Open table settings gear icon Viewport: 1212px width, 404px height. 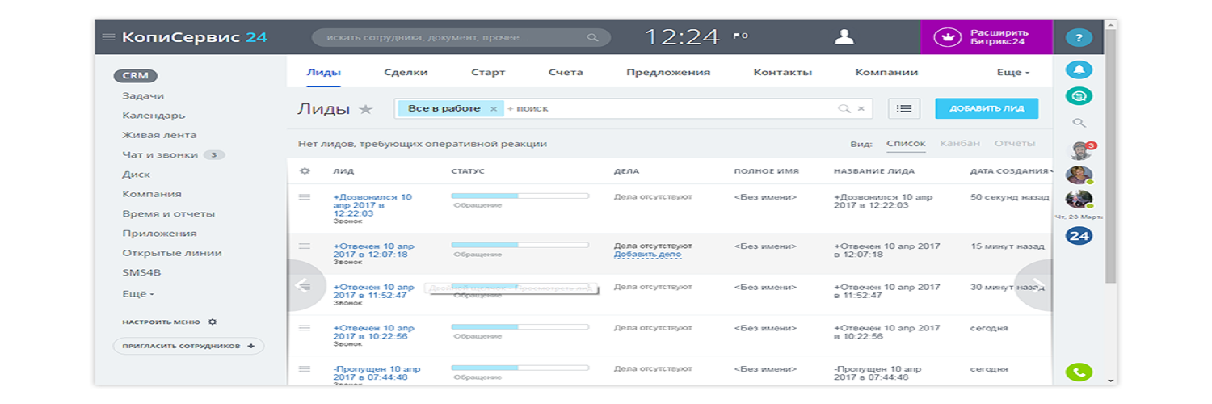(305, 171)
